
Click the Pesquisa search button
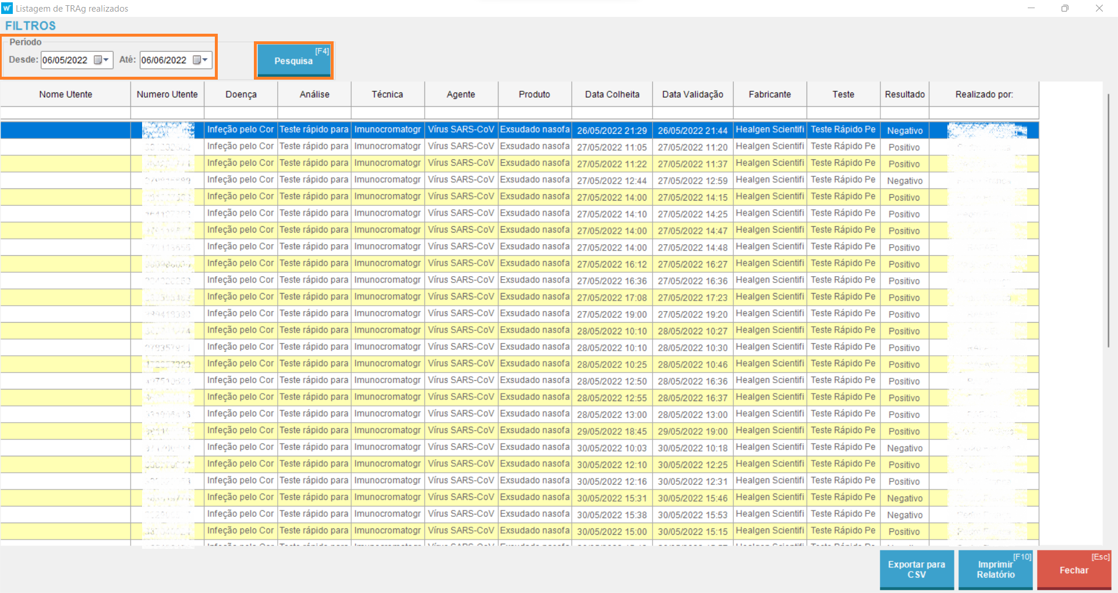pyautogui.click(x=293, y=60)
